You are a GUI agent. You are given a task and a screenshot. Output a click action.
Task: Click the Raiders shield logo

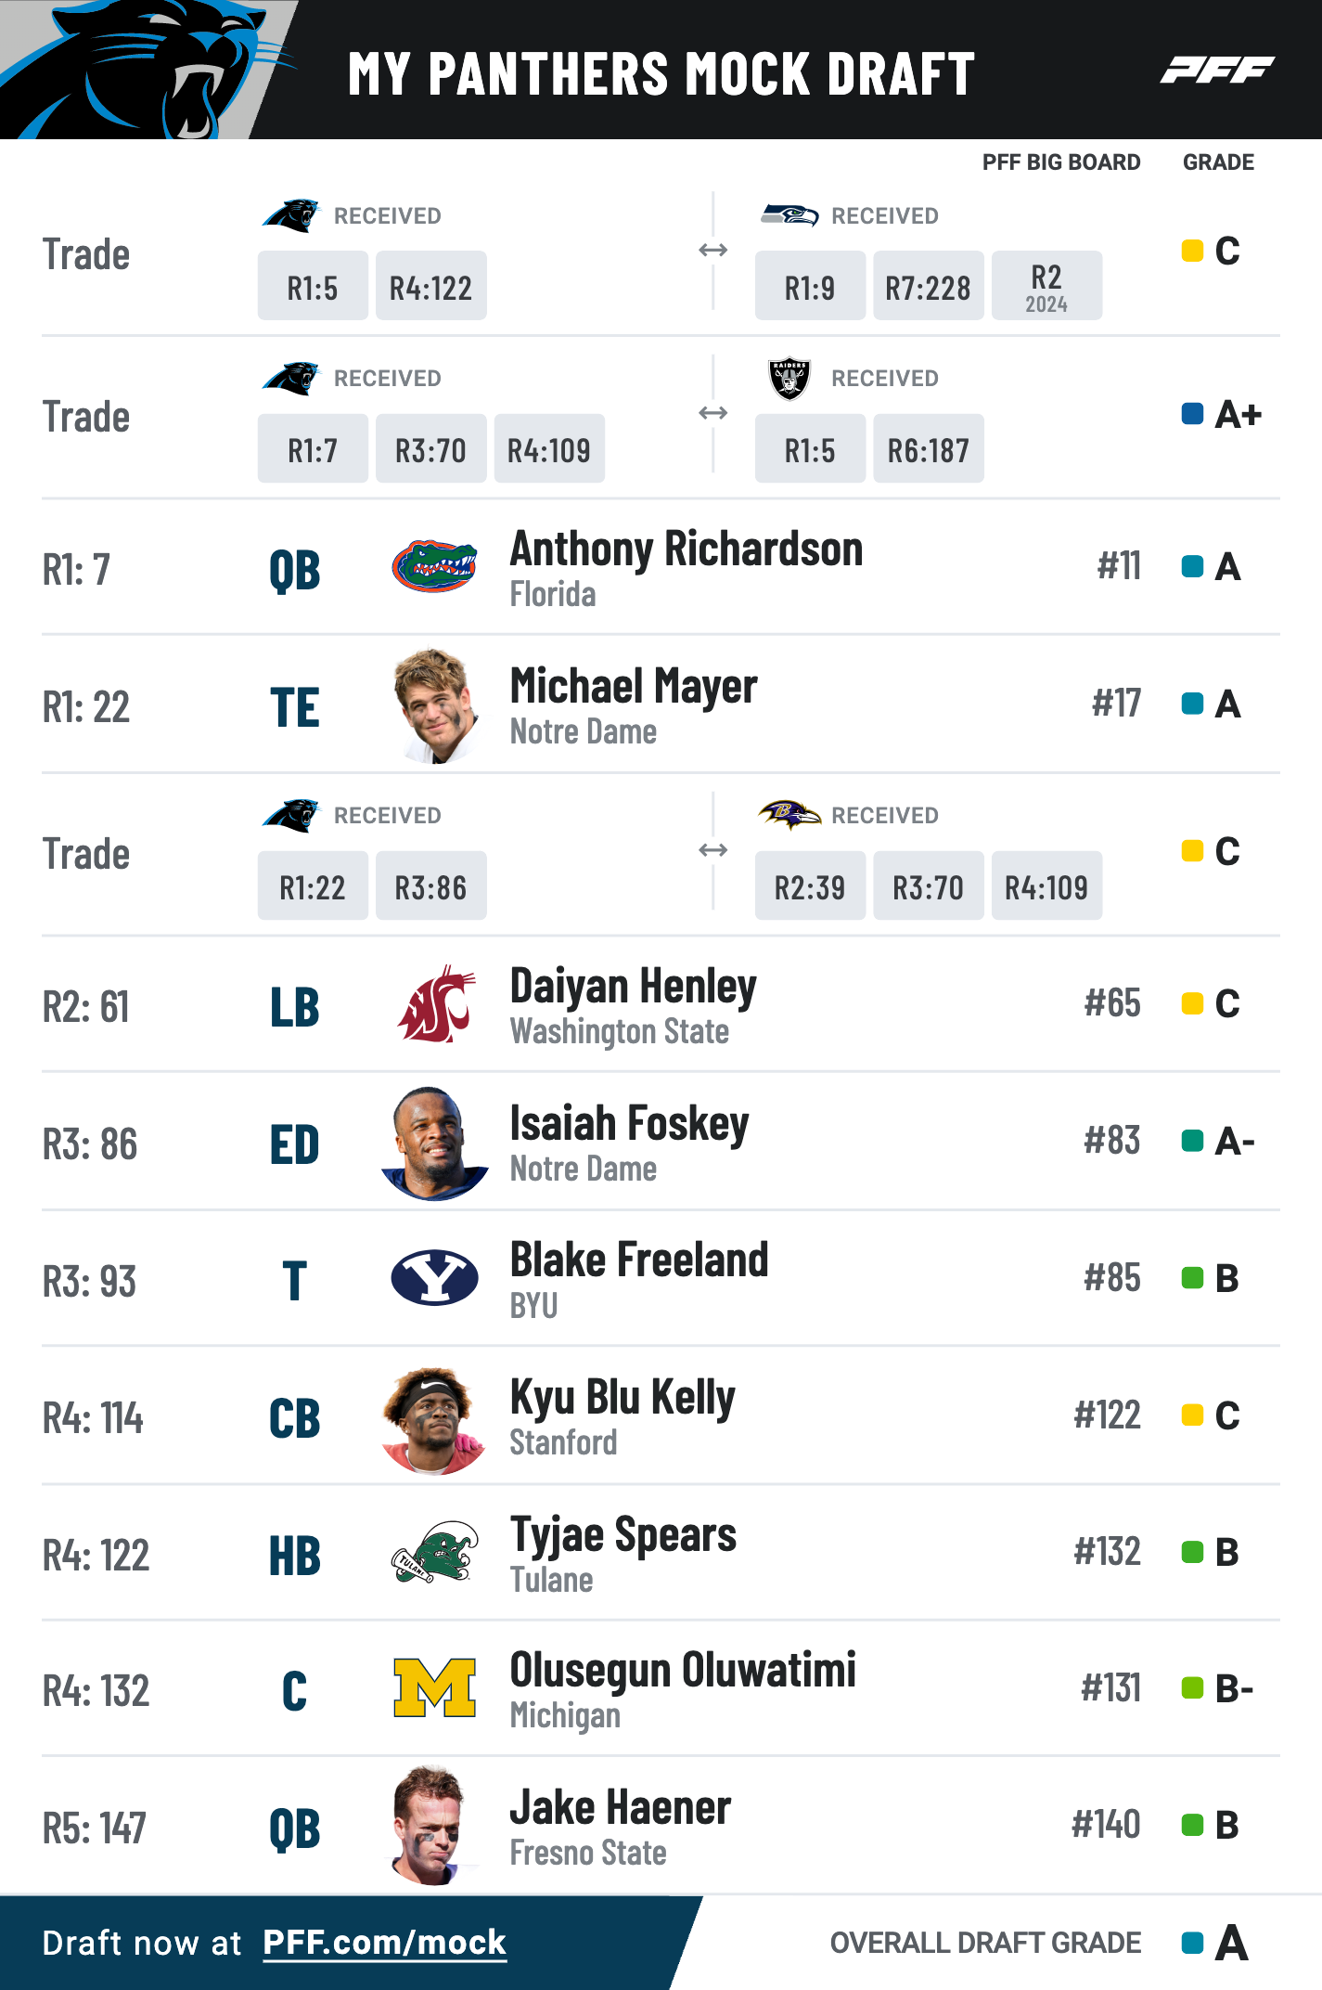tap(789, 378)
